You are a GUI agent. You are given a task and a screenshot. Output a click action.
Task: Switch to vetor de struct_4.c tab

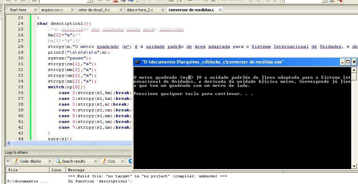coord(94,10)
